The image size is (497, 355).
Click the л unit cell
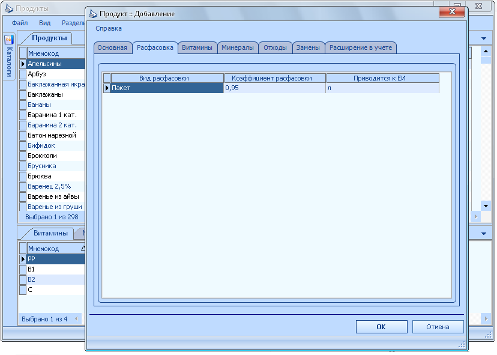click(382, 88)
